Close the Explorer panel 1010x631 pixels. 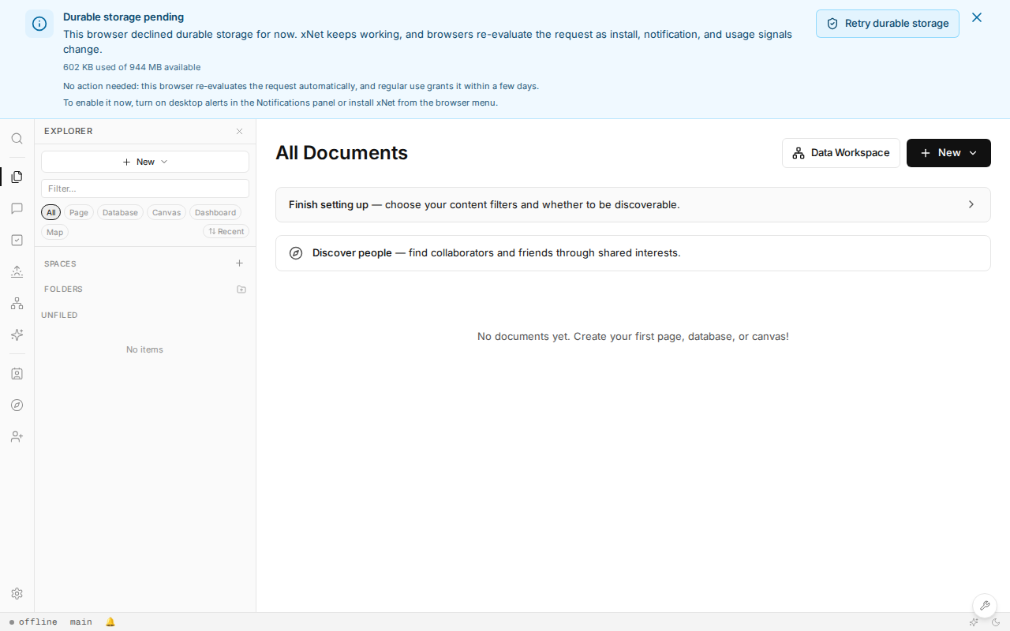pos(240,132)
